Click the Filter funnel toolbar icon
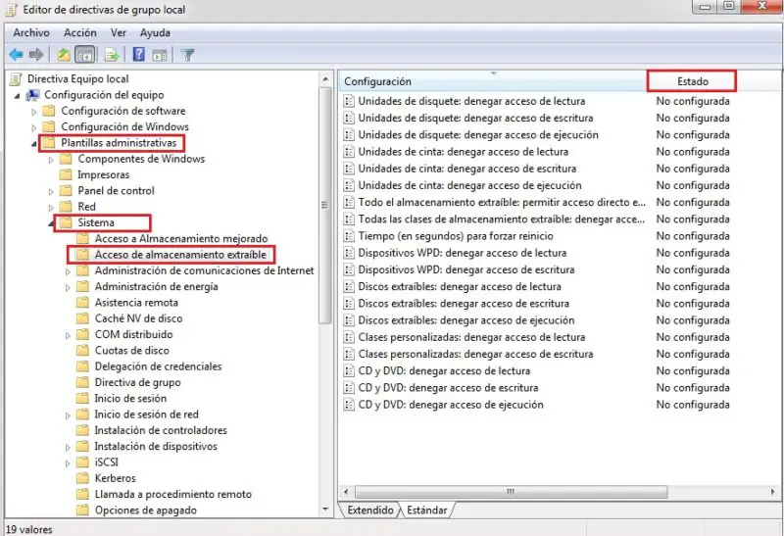 pos(187,55)
